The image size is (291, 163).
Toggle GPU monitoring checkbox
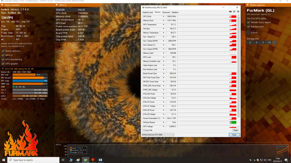3,59
